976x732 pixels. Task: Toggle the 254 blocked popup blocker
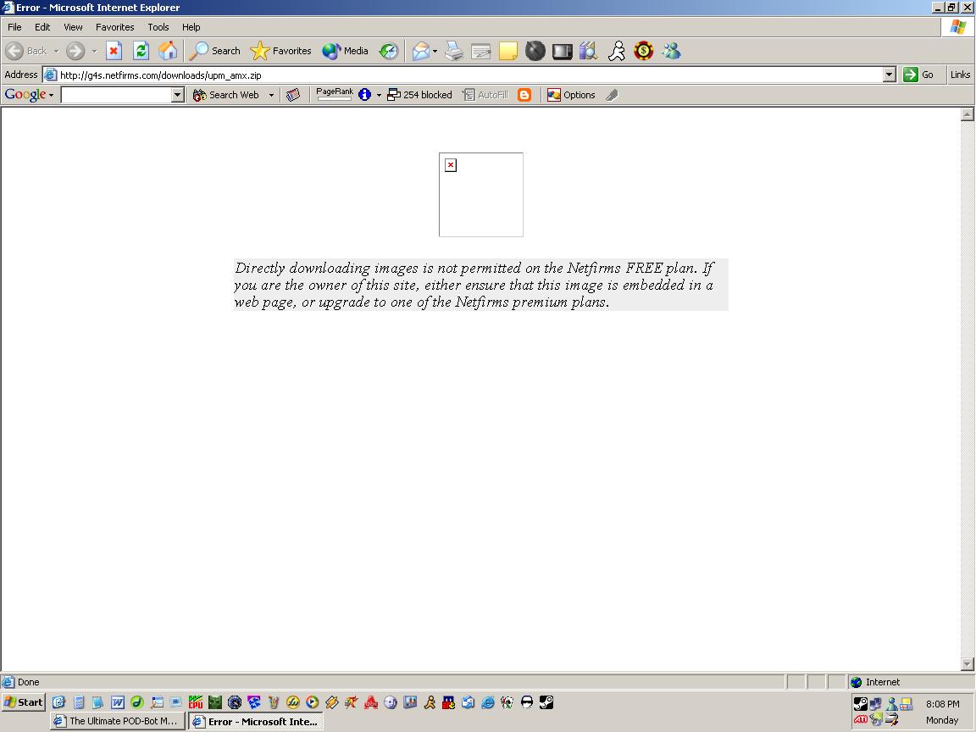pos(420,95)
